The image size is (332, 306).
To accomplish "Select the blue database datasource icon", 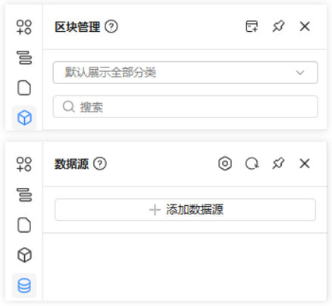I will (x=24, y=286).
